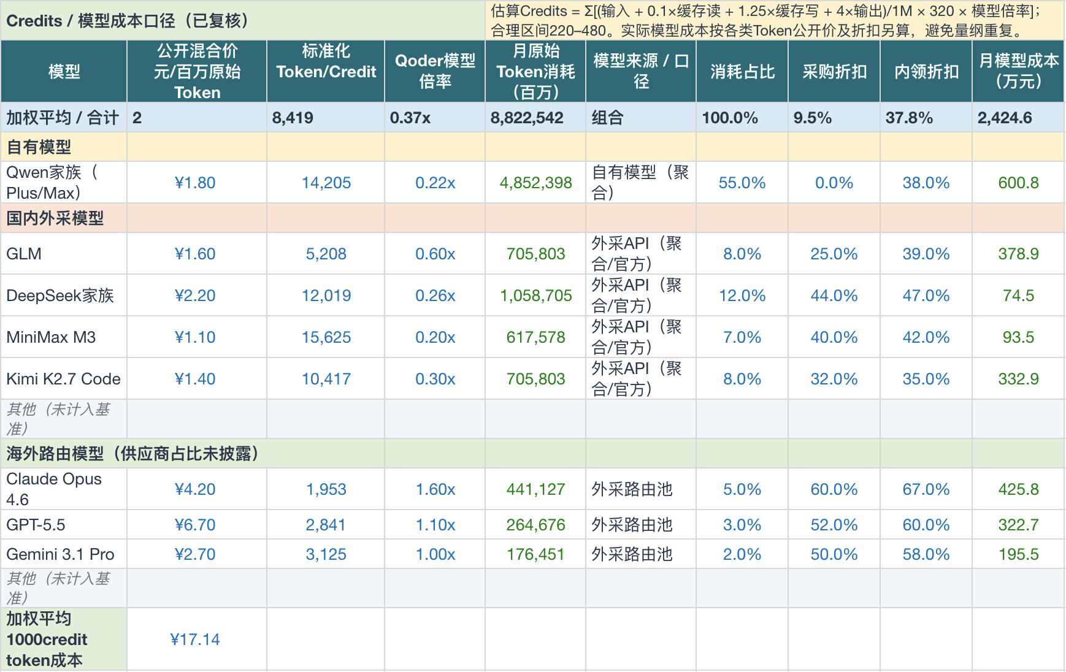Select the weighted cost value ¥17.14
The image size is (1066, 672).
pyautogui.click(x=197, y=640)
